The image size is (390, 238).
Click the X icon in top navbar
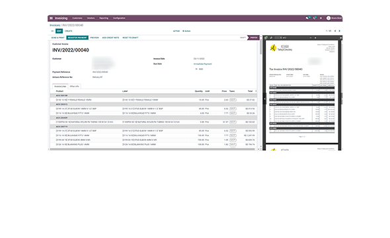point(321,18)
